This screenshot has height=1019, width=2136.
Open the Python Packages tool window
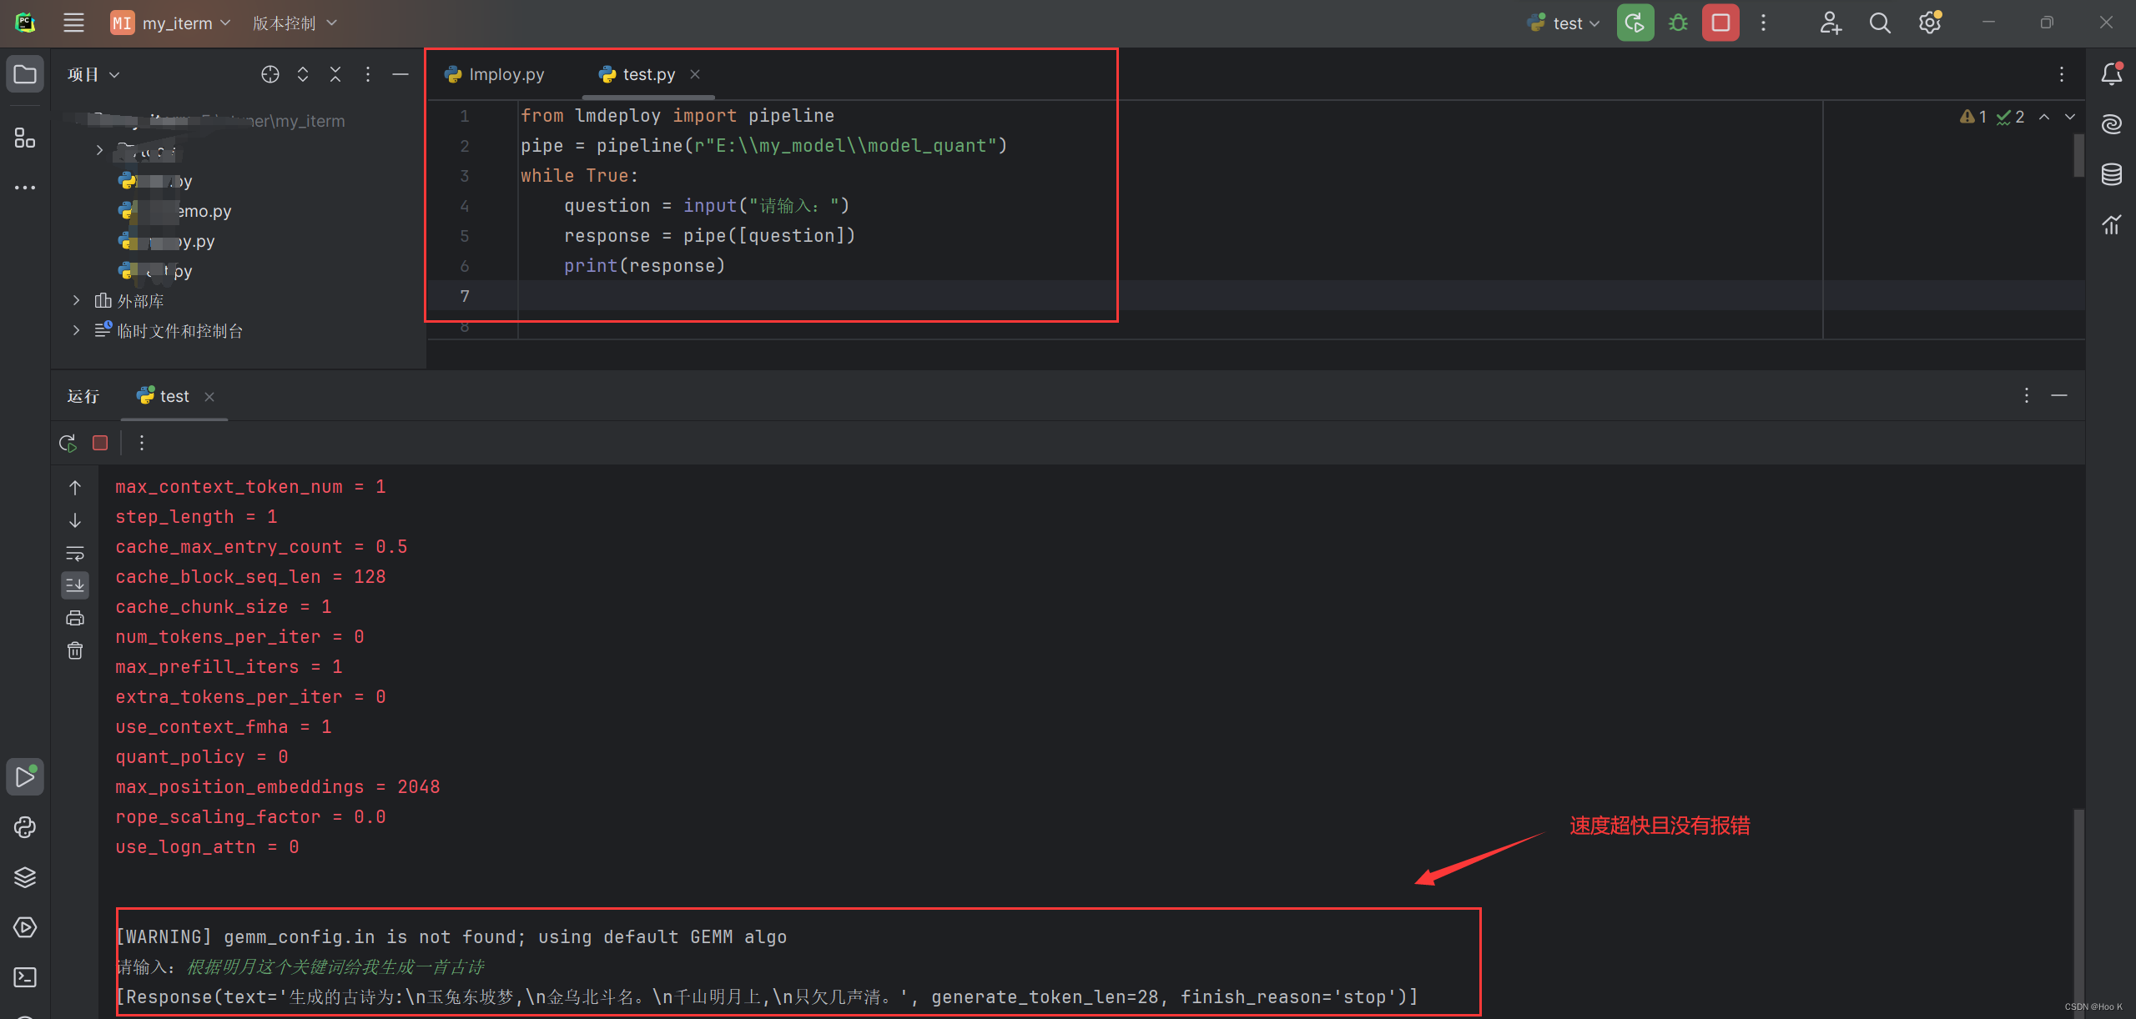pos(25,877)
